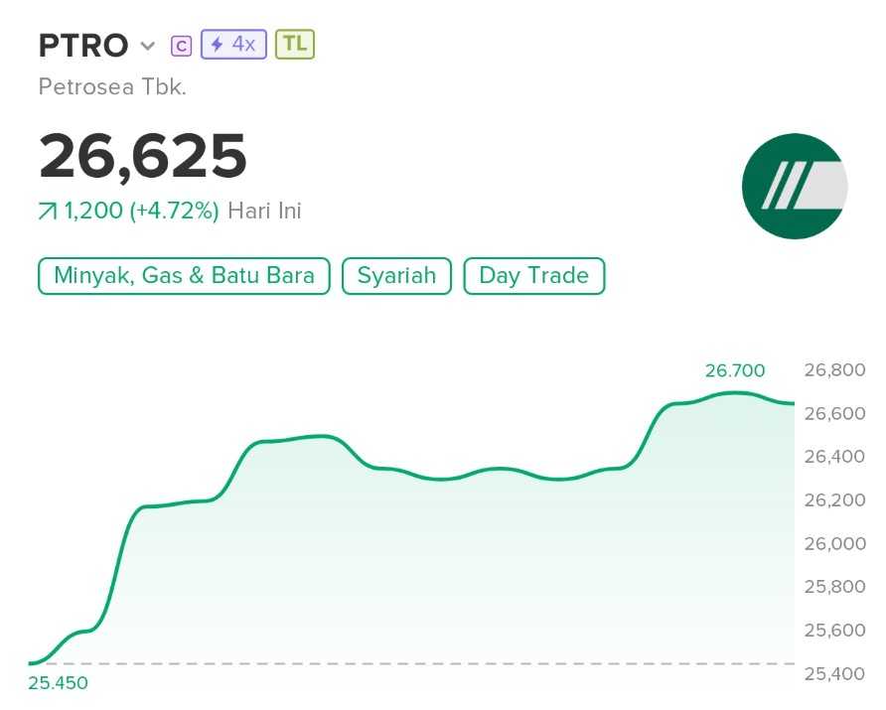
Task: Click the "26.700" high price label
Action: click(x=735, y=369)
